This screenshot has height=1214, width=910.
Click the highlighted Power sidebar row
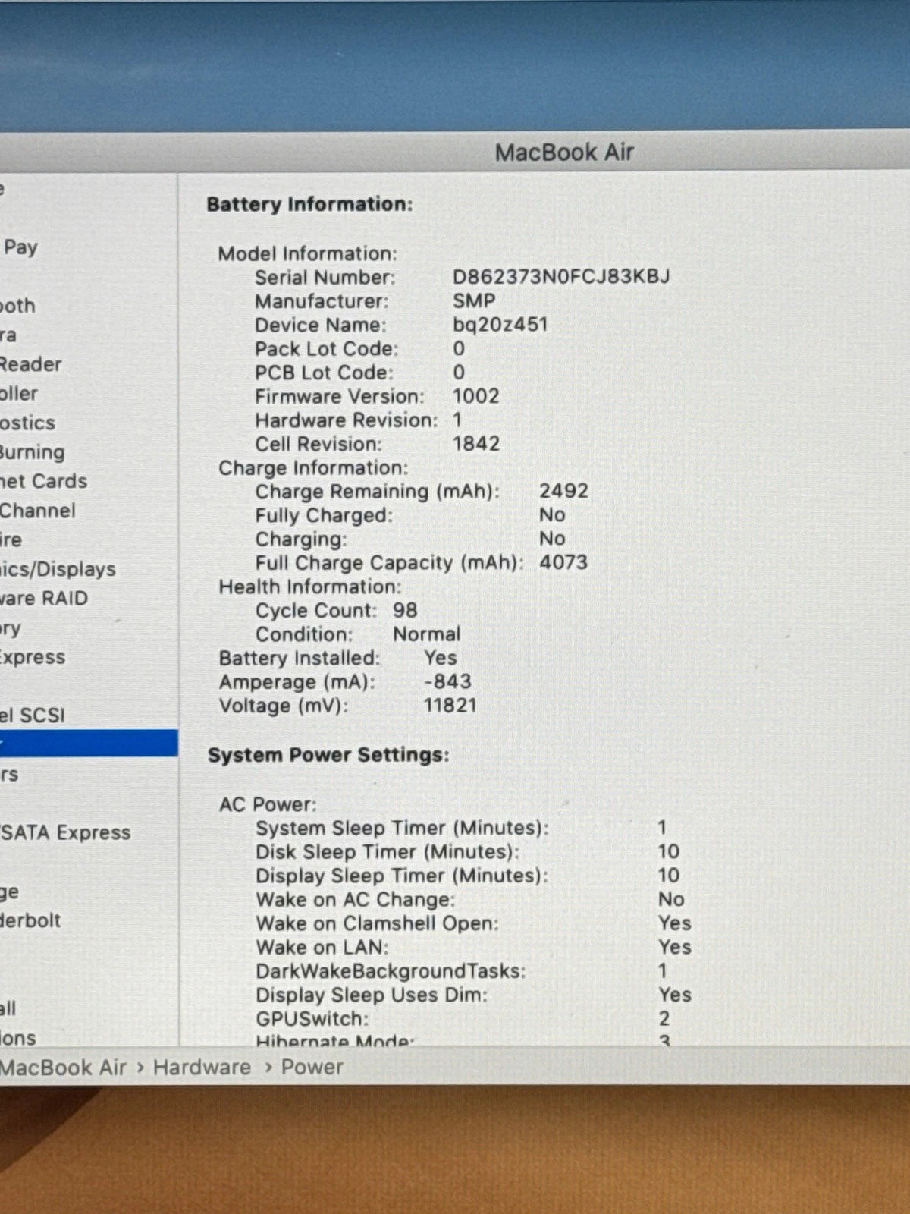pyautogui.click(x=89, y=744)
